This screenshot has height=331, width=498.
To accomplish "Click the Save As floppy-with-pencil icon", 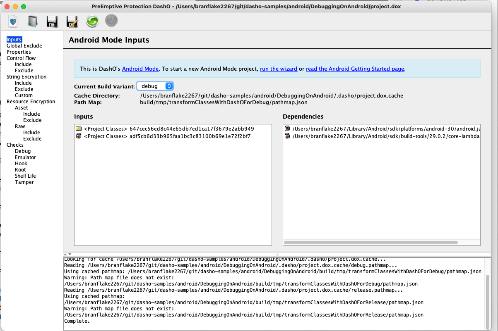I will [72, 21].
